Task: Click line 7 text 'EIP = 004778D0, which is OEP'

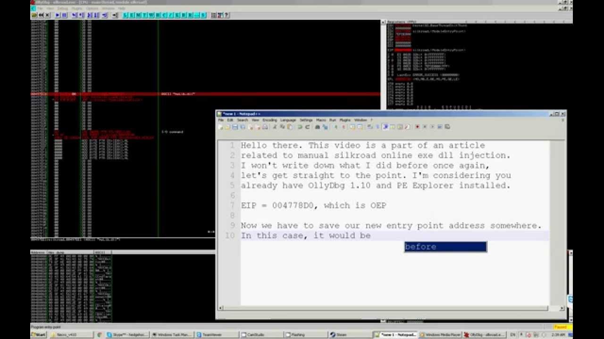Action: click(313, 205)
